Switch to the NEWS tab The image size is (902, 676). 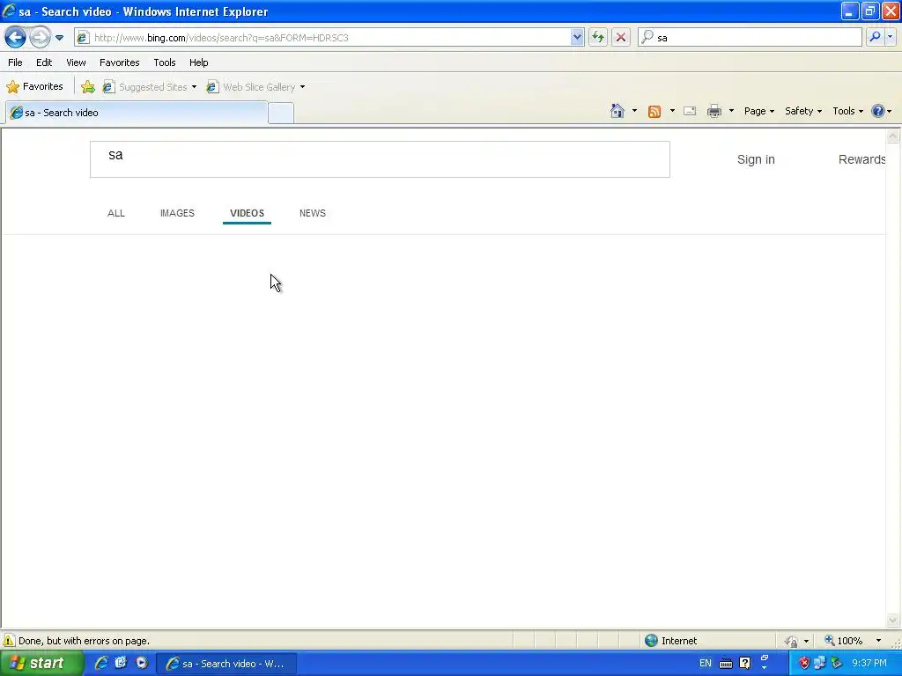pos(313,213)
